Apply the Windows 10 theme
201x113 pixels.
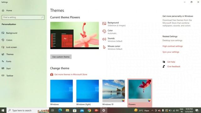[114, 91]
